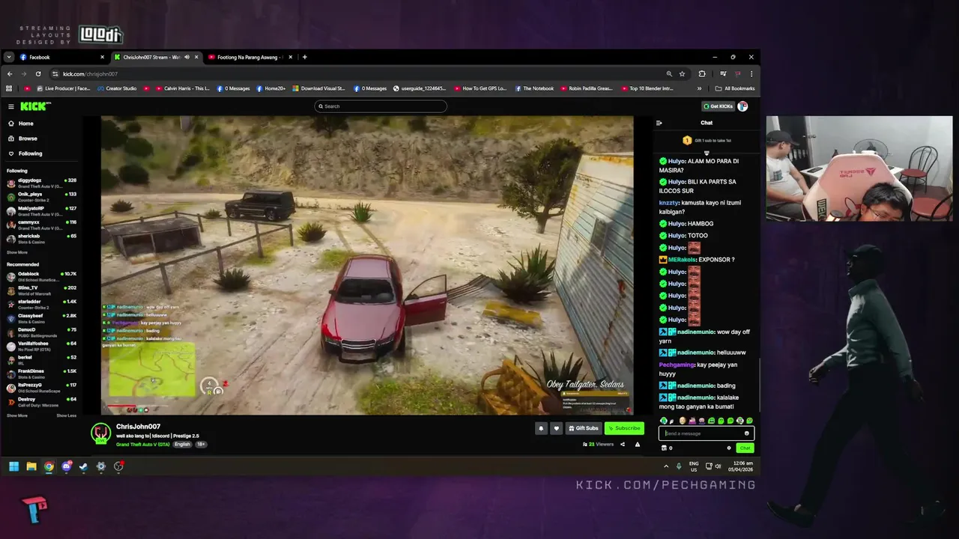The height and width of the screenshot is (539, 959).
Task: Open the chat settings gear icon
Action: click(729, 448)
